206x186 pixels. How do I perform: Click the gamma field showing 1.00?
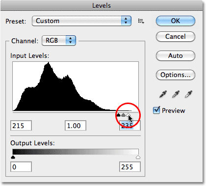tap(76, 126)
